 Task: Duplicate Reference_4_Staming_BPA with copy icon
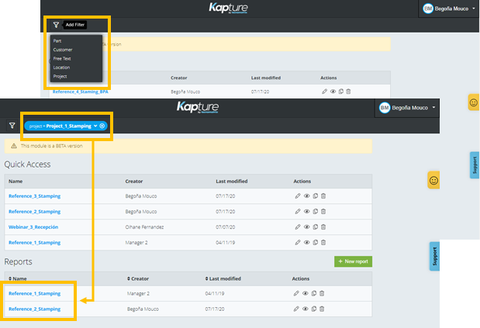(341, 91)
